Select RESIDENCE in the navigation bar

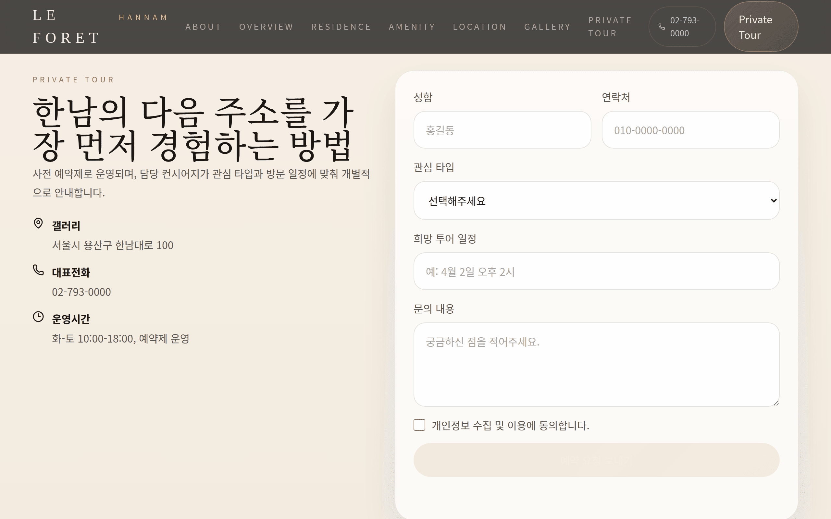tap(341, 26)
